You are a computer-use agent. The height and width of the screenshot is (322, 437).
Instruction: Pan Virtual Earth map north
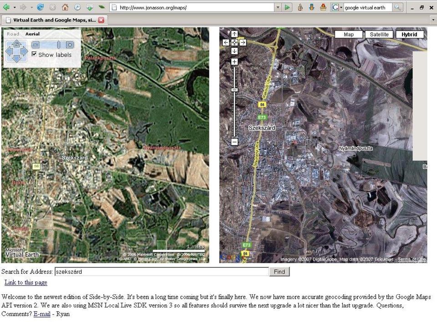pyautogui.click(x=16, y=44)
